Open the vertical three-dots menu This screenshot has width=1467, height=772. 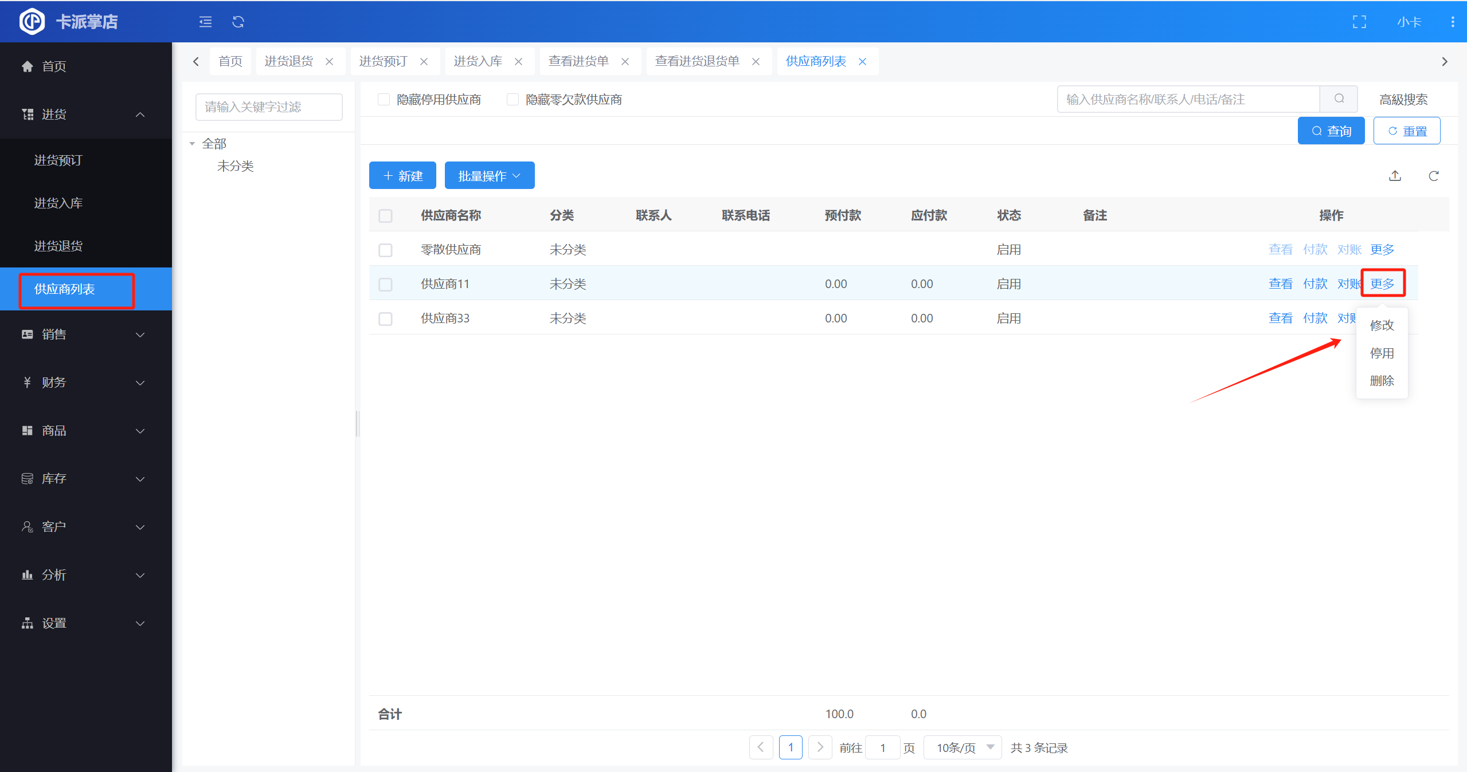coord(1452,22)
